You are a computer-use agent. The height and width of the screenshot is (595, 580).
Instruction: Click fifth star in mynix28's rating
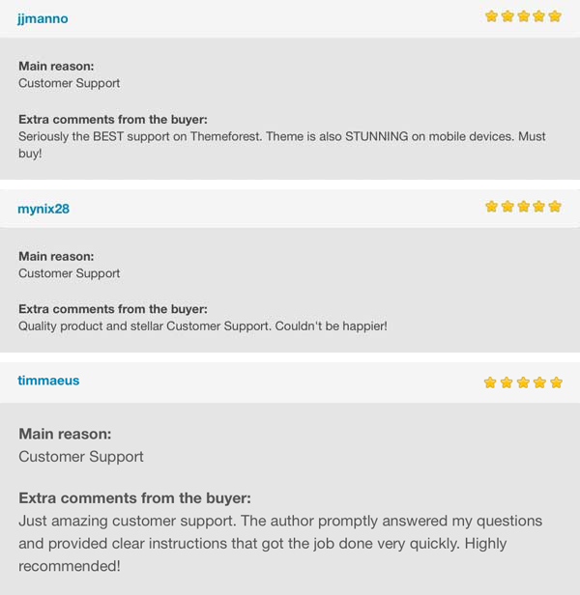pos(555,207)
